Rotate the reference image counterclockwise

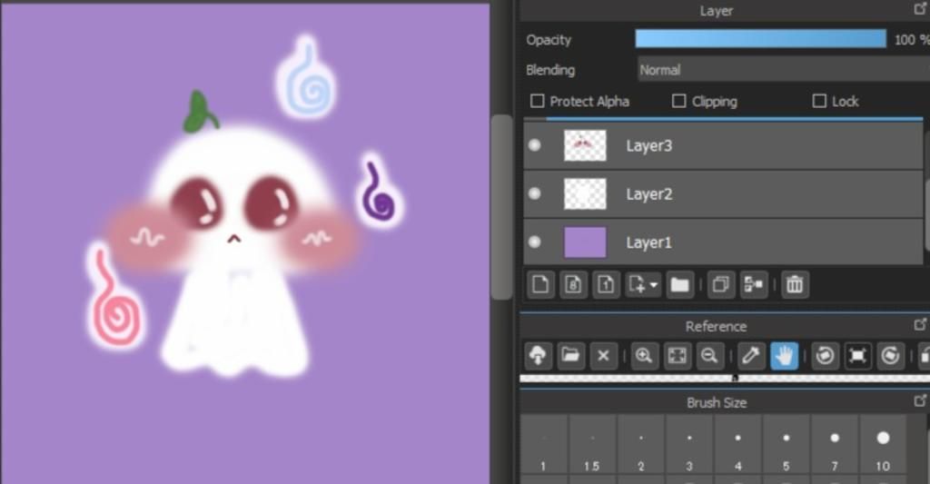point(825,355)
